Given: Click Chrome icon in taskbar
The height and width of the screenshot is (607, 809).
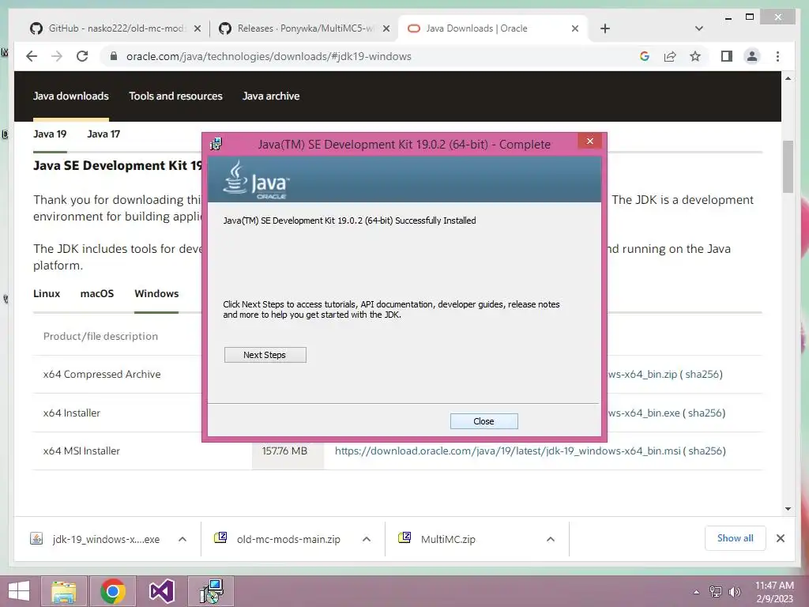Looking at the screenshot, I should pyautogui.click(x=113, y=591).
